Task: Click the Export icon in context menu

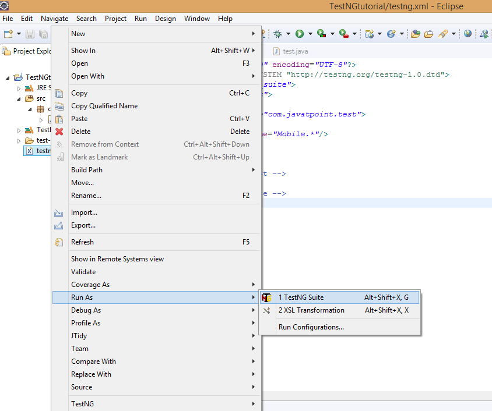Action: coord(59,225)
